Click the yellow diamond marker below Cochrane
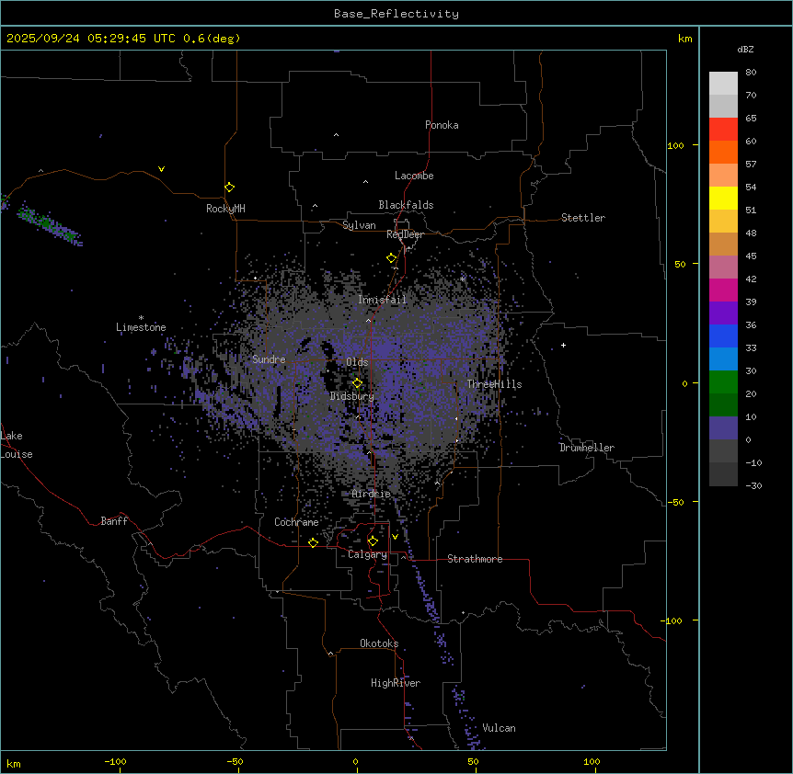The height and width of the screenshot is (774, 793). coord(313,542)
